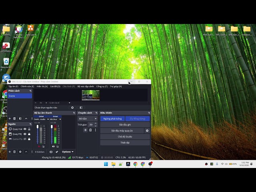Decrease Thời gian duration with down arrow
This screenshot has height=192, width=256.
[x=96, y=126]
